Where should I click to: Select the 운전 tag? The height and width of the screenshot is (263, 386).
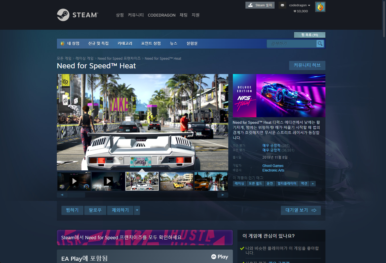(x=270, y=184)
